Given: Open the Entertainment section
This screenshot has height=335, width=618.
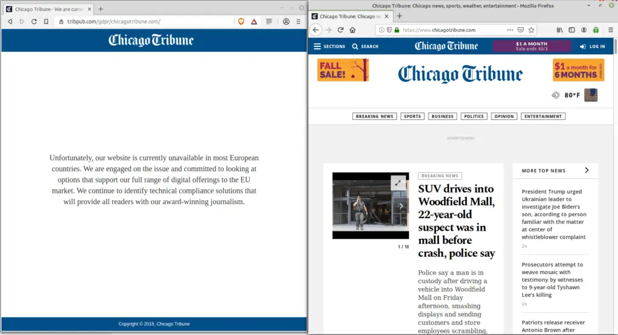Looking at the screenshot, I should click(543, 116).
